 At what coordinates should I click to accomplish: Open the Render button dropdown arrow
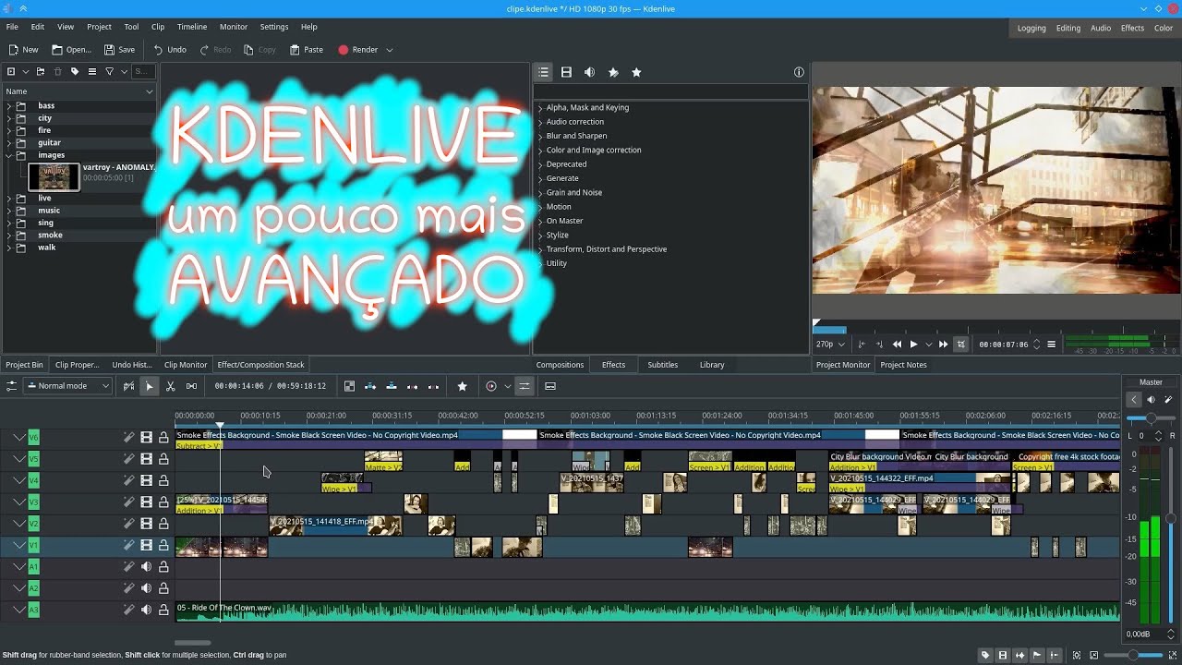390,50
